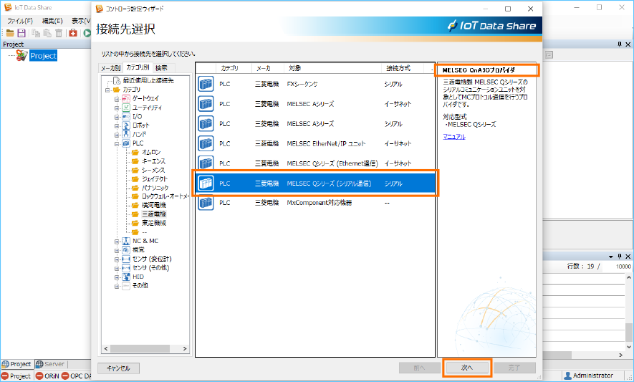The height and width of the screenshot is (382, 634).
Task: Expand the ユーティリティ tree node
Action: 117,108
